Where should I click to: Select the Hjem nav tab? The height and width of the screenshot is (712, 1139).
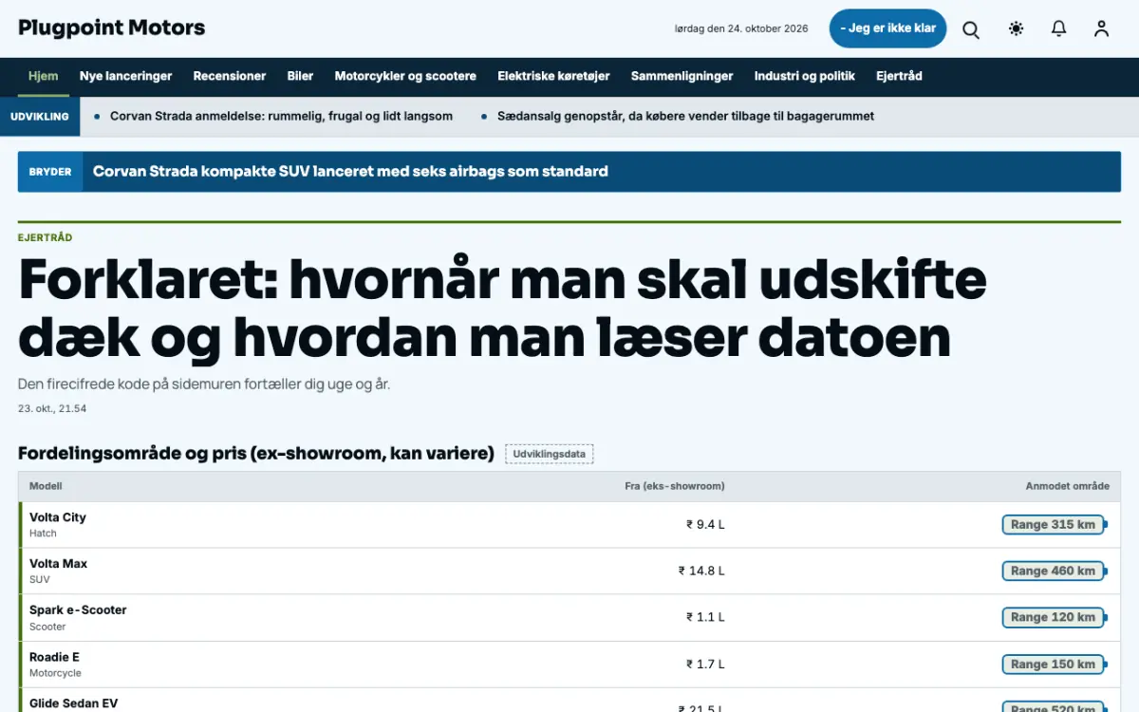pos(44,76)
